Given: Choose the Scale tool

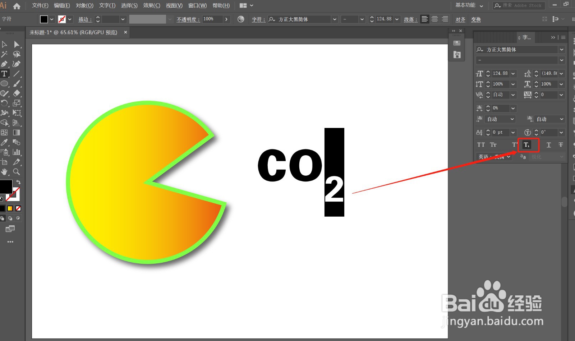Looking at the screenshot, I should coord(17,103).
